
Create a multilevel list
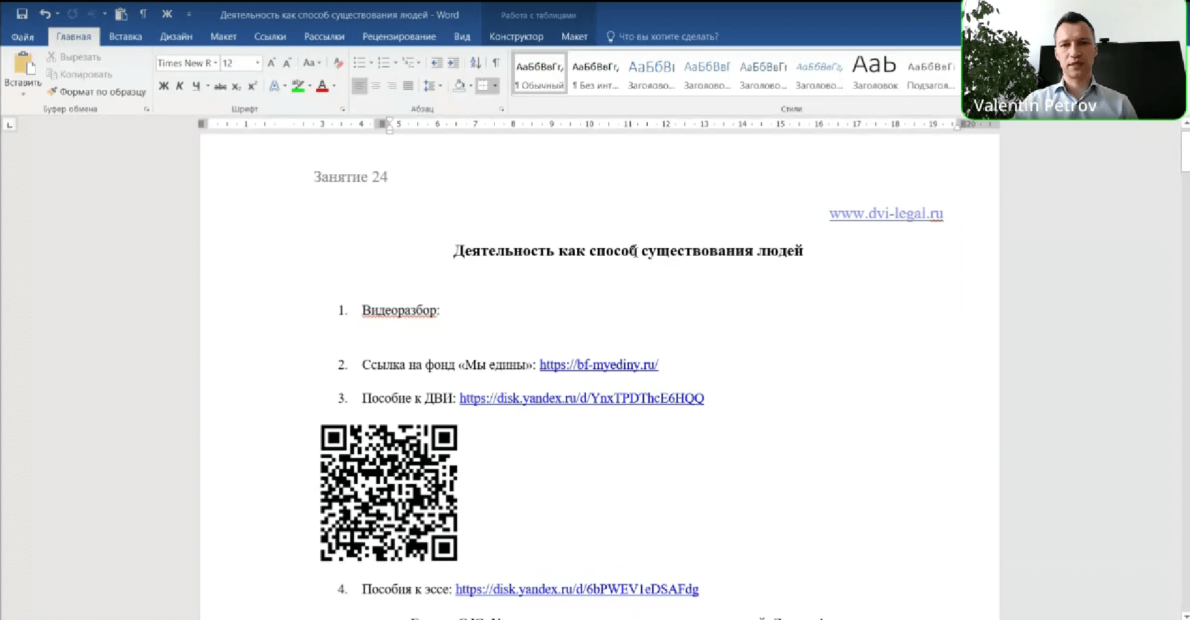[x=408, y=62]
